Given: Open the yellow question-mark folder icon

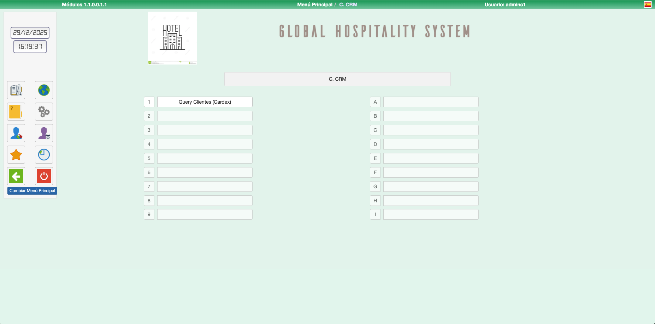Looking at the screenshot, I should (16, 112).
